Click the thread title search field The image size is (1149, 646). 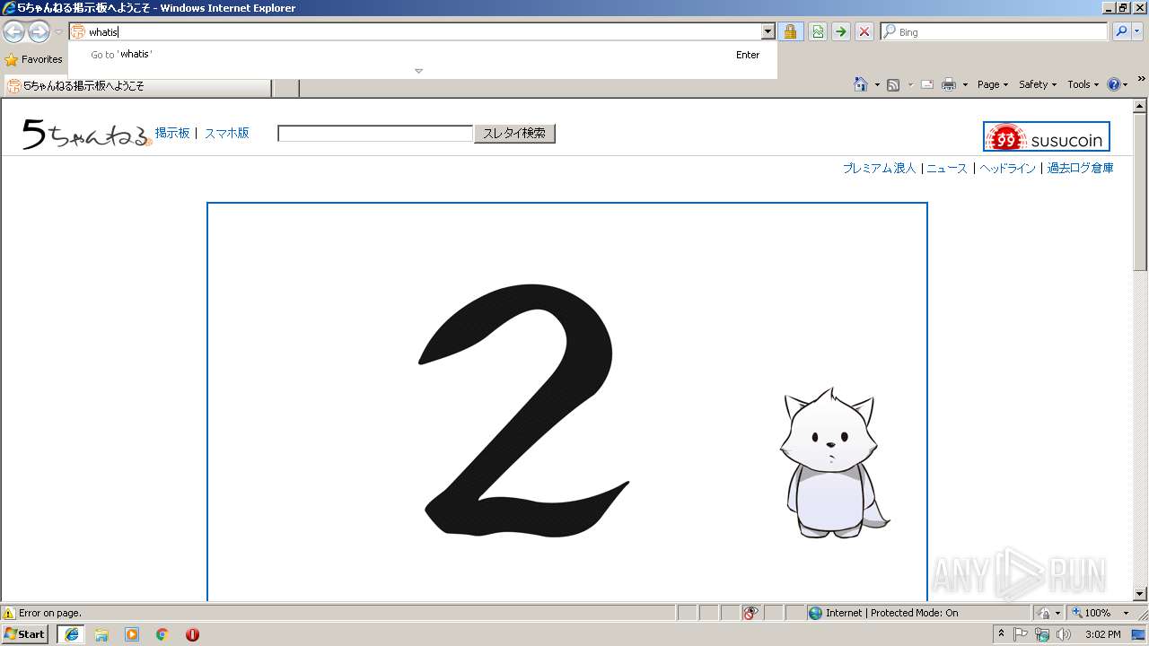375,134
